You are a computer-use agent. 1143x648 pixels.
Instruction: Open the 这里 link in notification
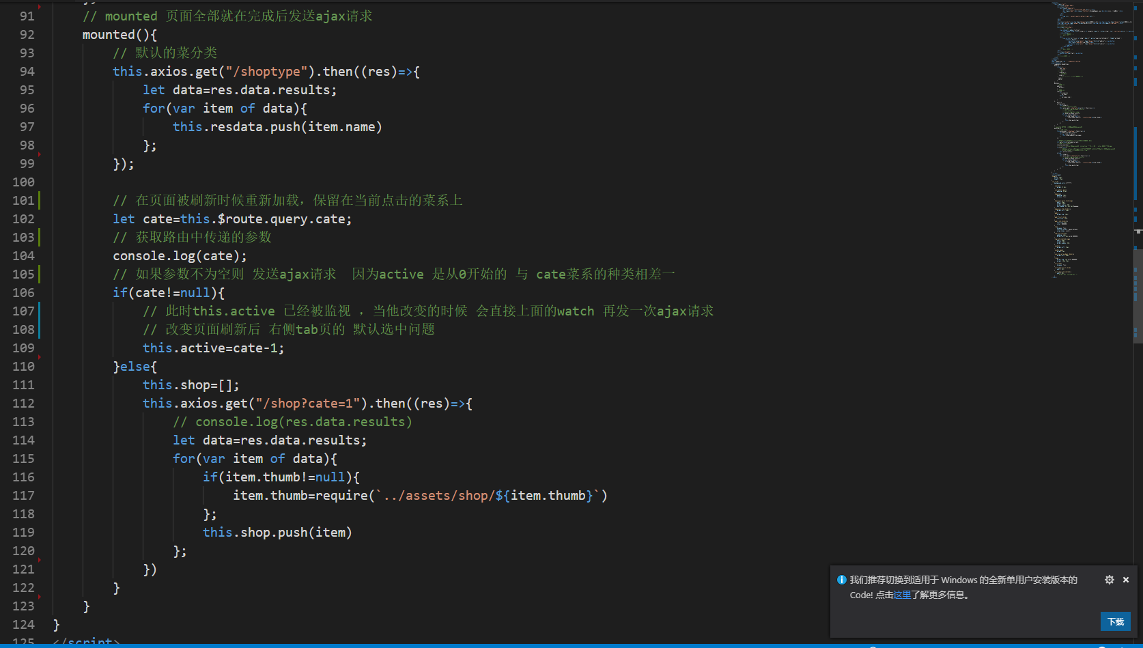tap(903, 595)
